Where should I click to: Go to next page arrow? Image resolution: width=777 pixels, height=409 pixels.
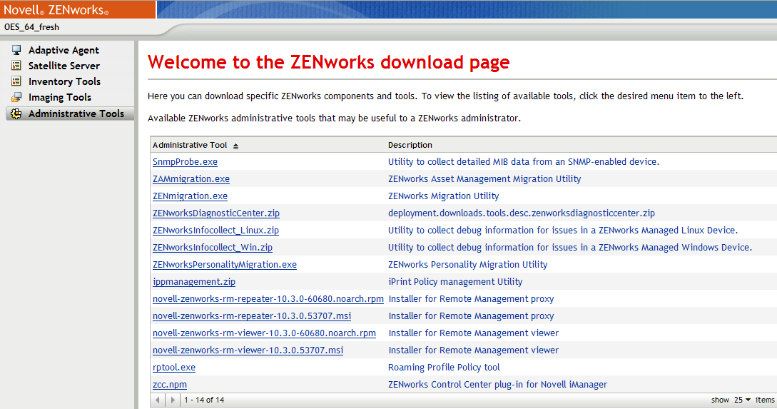coord(173,400)
